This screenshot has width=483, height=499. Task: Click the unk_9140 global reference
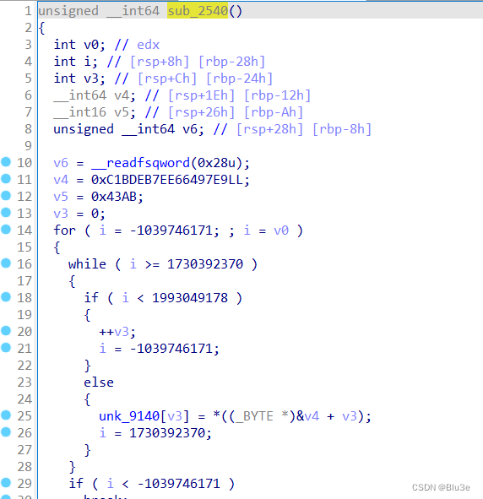(129, 416)
